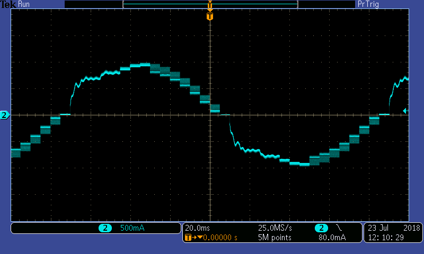This screenshot has width=424, height=254.
Task: Select the 500mA vertical scale readout
Action: (x=132, y=228)
